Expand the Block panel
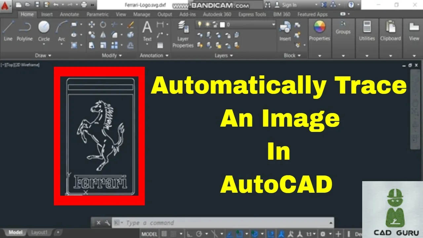This screenshot has width=423, height=238. [x=292, y=56]
